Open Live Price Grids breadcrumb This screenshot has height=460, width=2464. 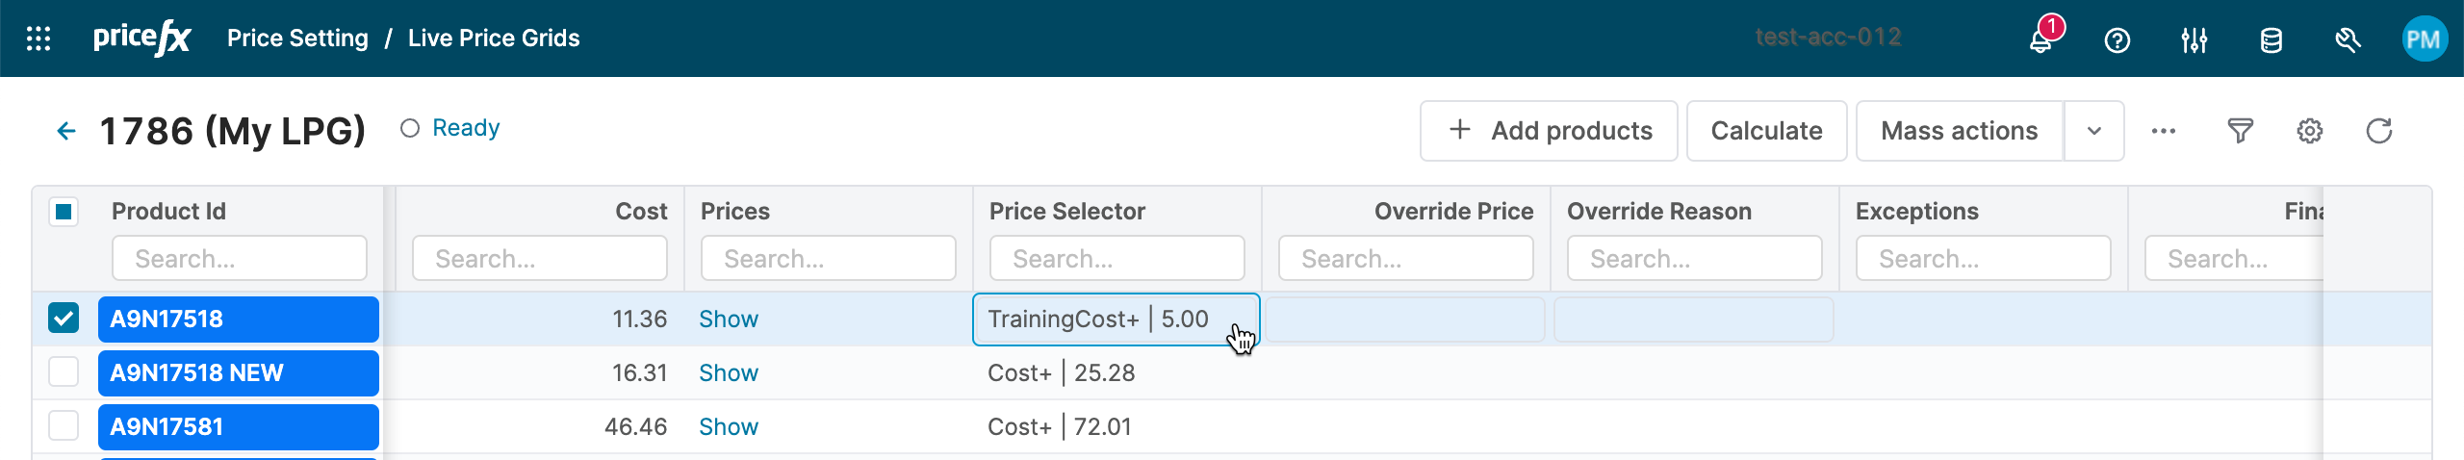coord(494,38)
